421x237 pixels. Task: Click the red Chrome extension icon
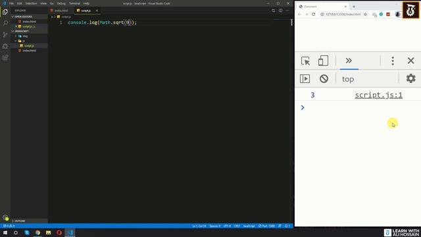click(388, 14)
